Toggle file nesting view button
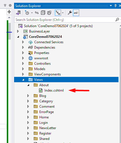 58,13
